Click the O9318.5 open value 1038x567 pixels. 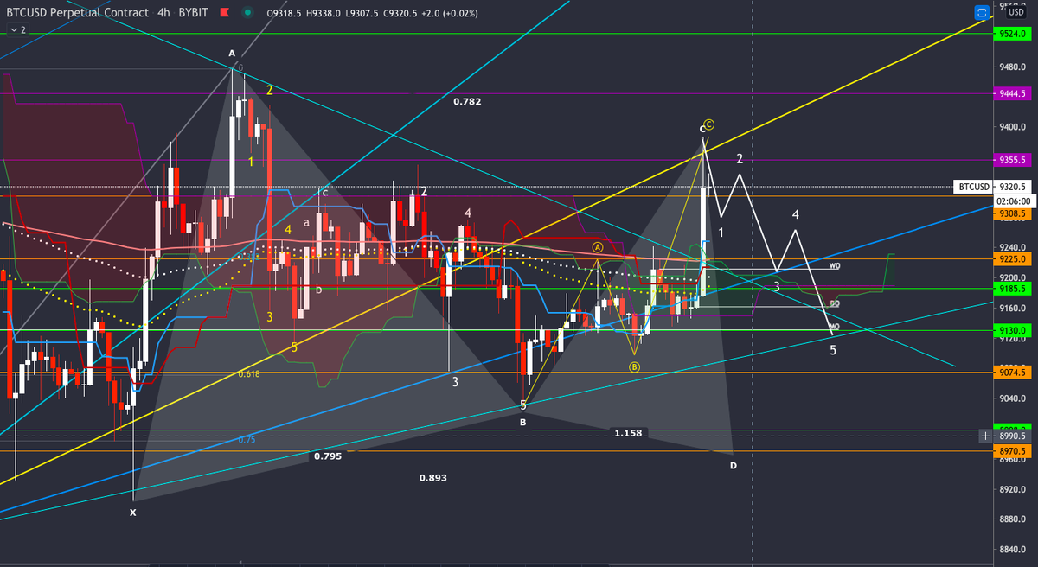285,13
